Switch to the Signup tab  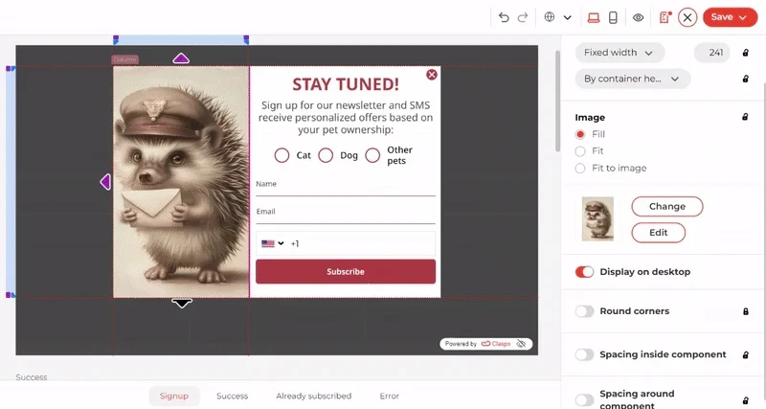point(174,396)
